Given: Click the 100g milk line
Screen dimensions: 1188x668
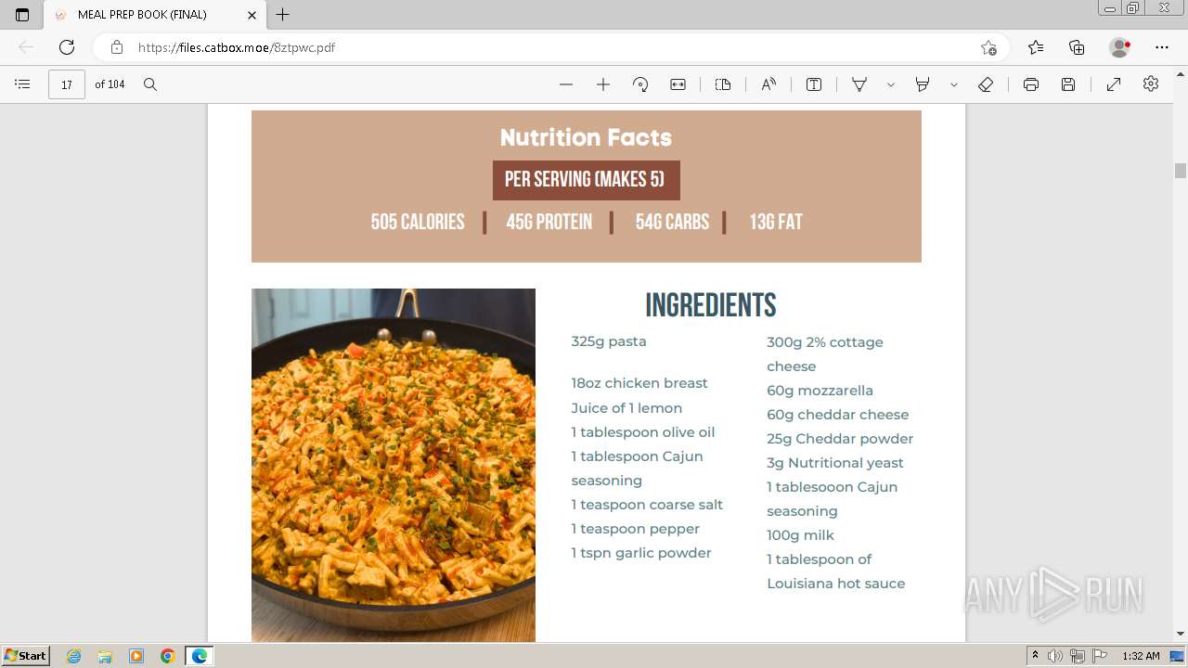Looking at the screenshot, I should click(x=800, y=535).
